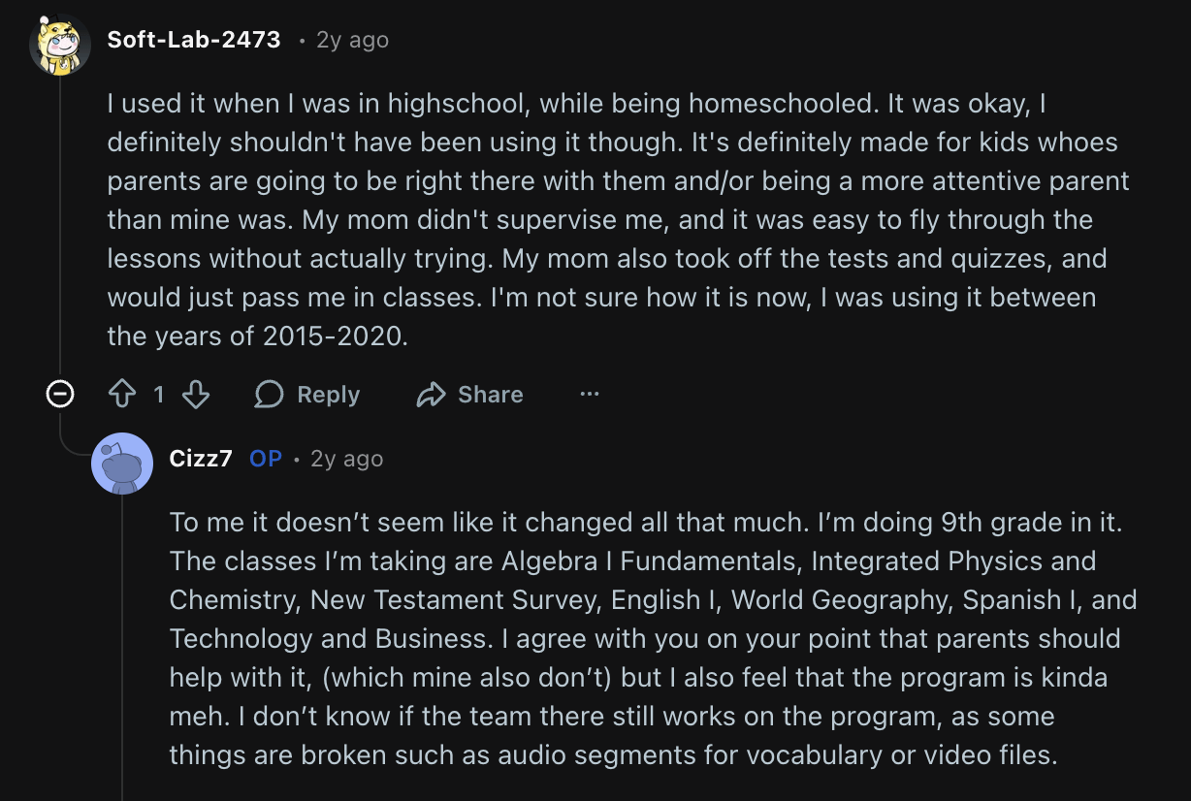Viewport: 1191px width, 801px height.
Task: Click the share arrow icon
Action: [x=430, y=395]
